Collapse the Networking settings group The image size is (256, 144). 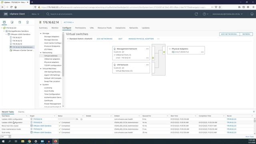click(41, 52)
